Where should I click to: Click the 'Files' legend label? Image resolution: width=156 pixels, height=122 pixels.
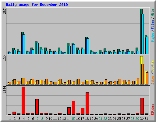click(153, 24)
